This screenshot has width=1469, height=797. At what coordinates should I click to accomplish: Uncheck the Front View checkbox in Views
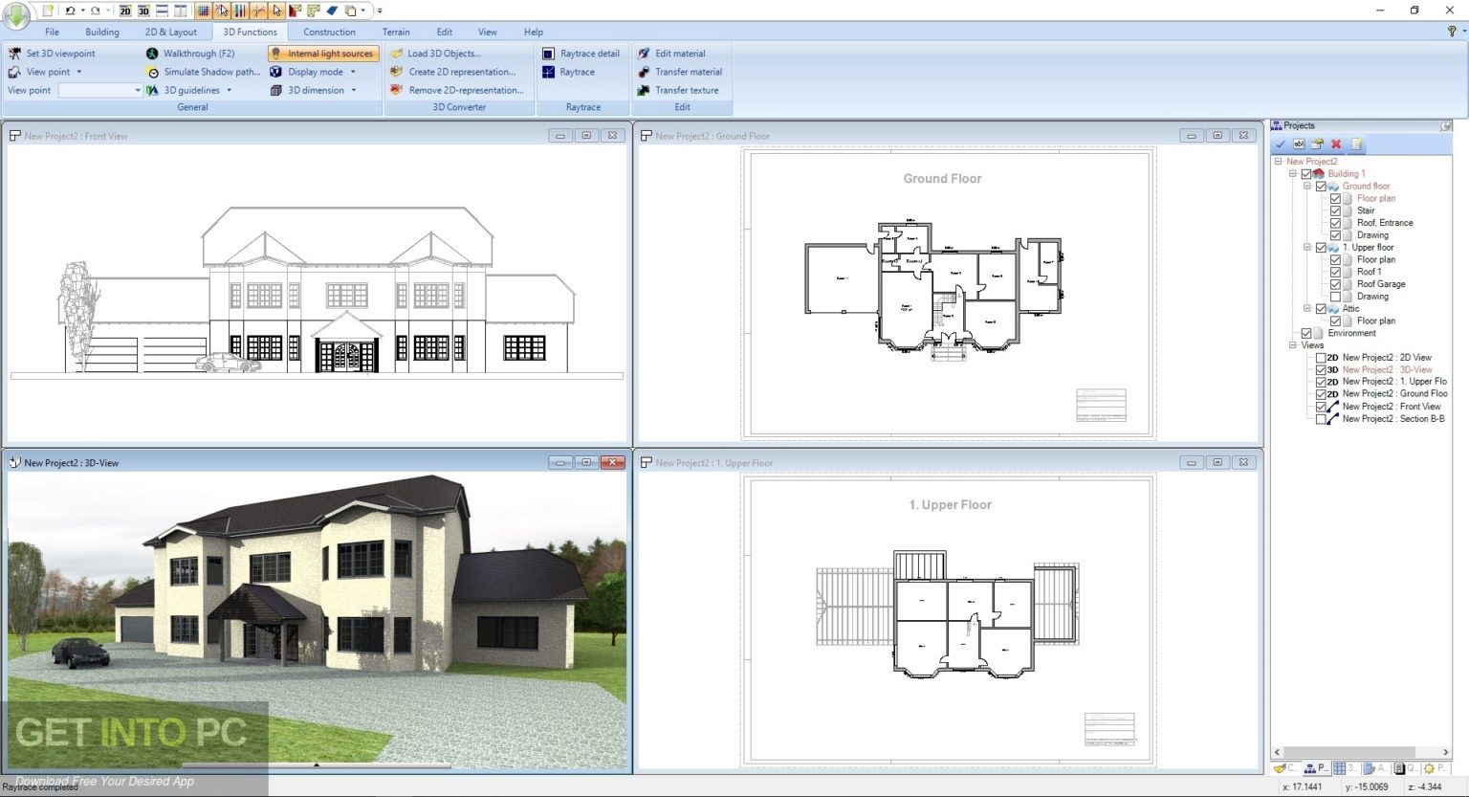(1321, 407)
